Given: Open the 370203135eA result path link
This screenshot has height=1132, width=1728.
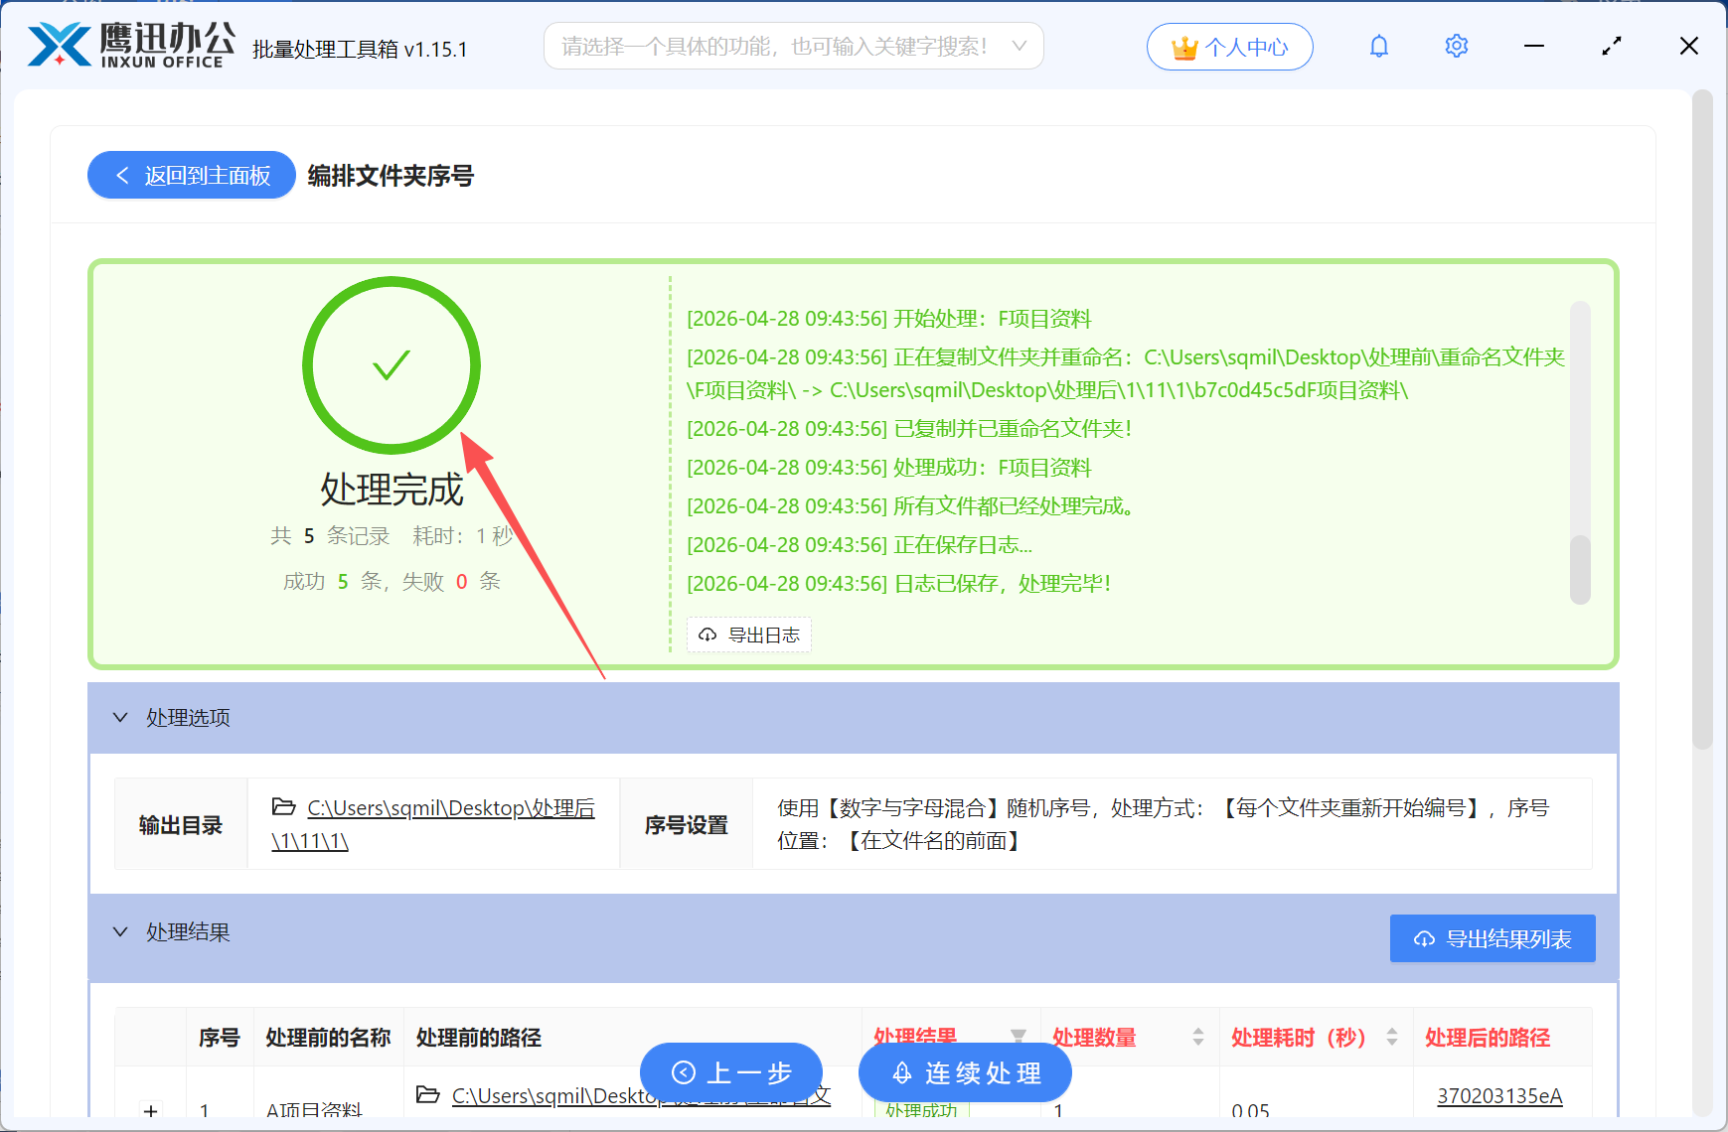Looking at the screenshot, I should pyautogui.click(x=1499, y=1095).
